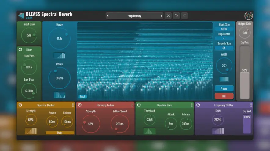This screenshot has width=270, height=151.
Task: Click the redo arrow icon
Action: (184, 16)
